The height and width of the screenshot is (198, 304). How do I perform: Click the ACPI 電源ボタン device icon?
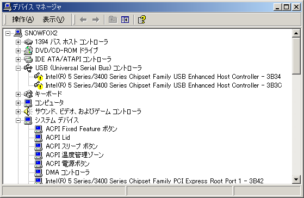click(x=39, y=164)
